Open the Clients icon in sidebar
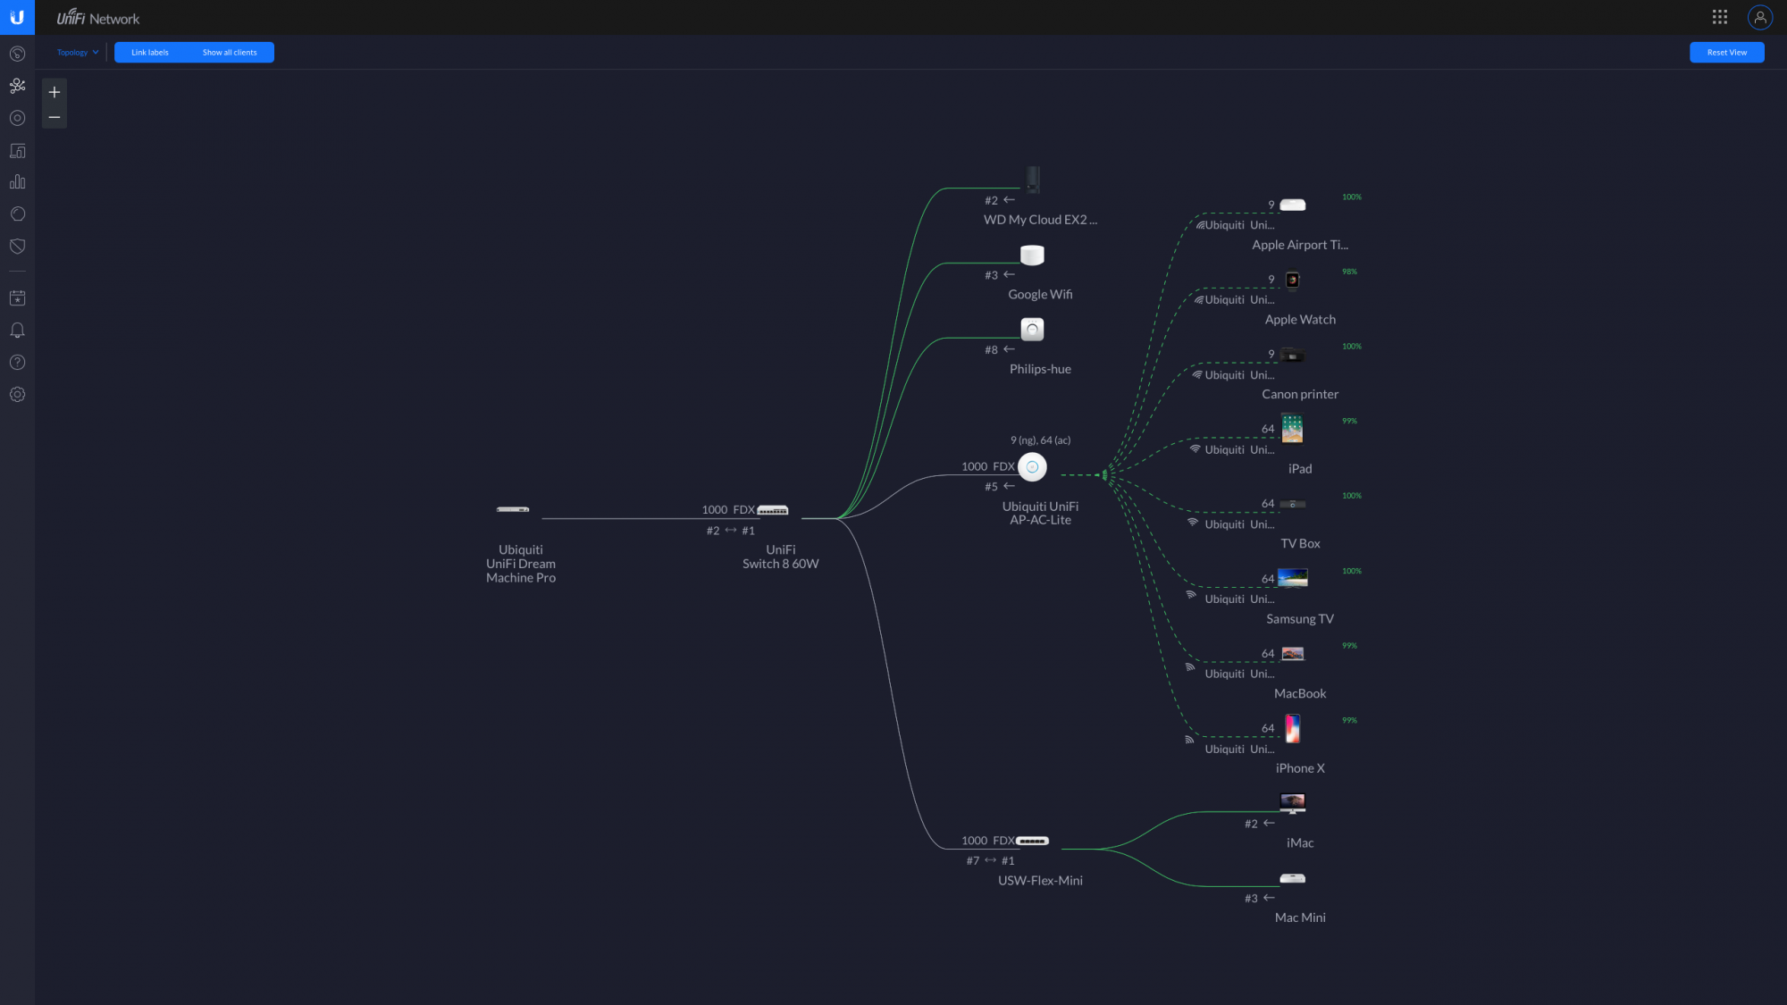The height and width of the screenshot is (1005, 1787). point(17,150)
